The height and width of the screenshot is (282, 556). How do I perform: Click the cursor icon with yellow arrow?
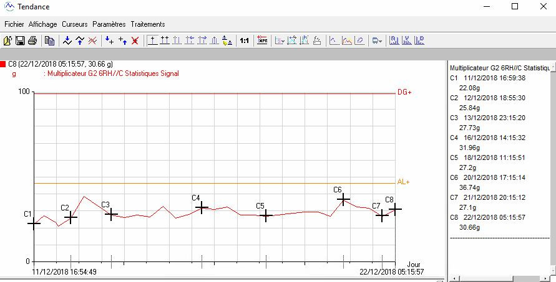coord(227,40)
